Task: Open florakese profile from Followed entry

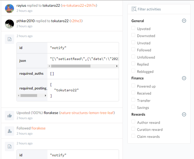Action: [x=38, y=128]
